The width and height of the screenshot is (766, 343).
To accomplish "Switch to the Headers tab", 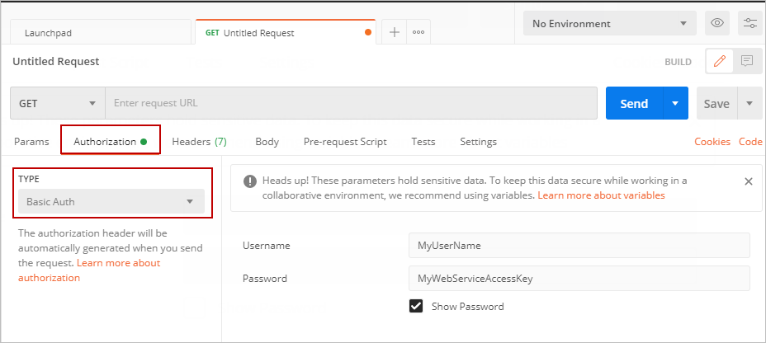I will tap(199, 142).
